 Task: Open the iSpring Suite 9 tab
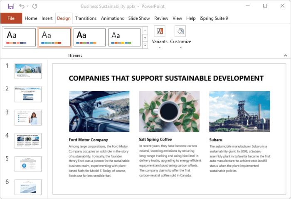pos(214,18)
